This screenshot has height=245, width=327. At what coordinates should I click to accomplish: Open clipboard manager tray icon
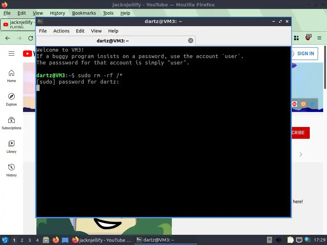coord(291,240)
